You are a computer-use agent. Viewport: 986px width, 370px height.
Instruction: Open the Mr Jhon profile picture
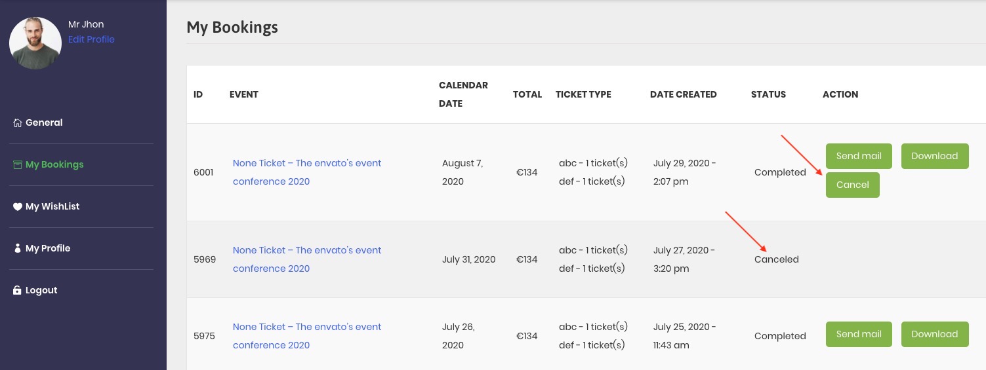click(x=35, y=43)
